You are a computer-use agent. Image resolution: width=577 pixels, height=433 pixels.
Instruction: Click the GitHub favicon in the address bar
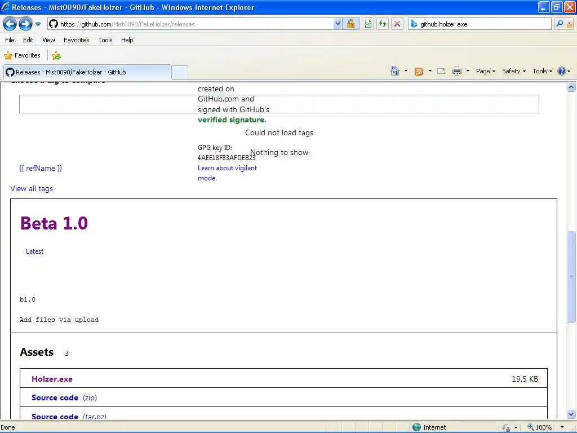click(x=54, y=24)
